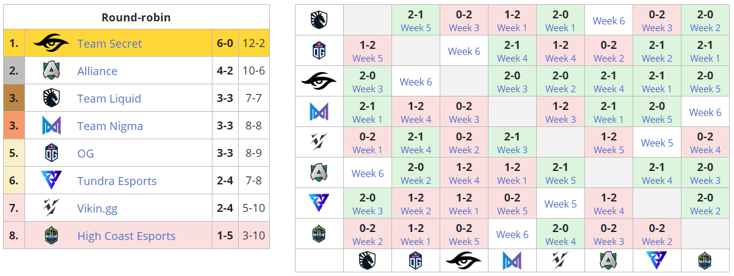Click OG logo in crosstable's left column

coord(319,51)
